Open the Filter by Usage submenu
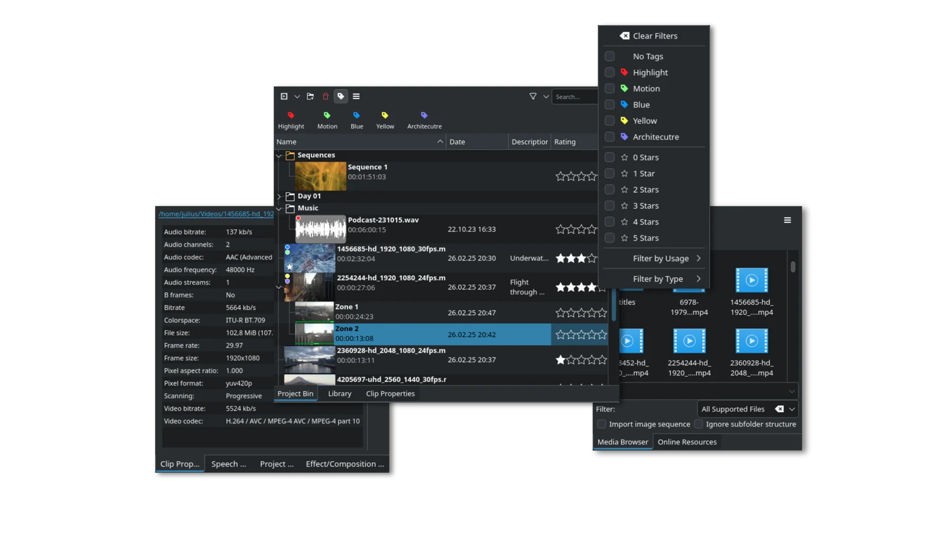 click(x=654, y=258)
